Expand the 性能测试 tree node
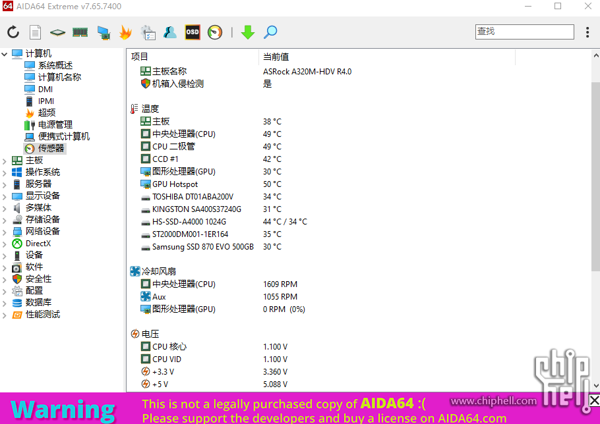The width and height of the screenshot is (600, 424). pyautogui.click(x=5, y=315)
